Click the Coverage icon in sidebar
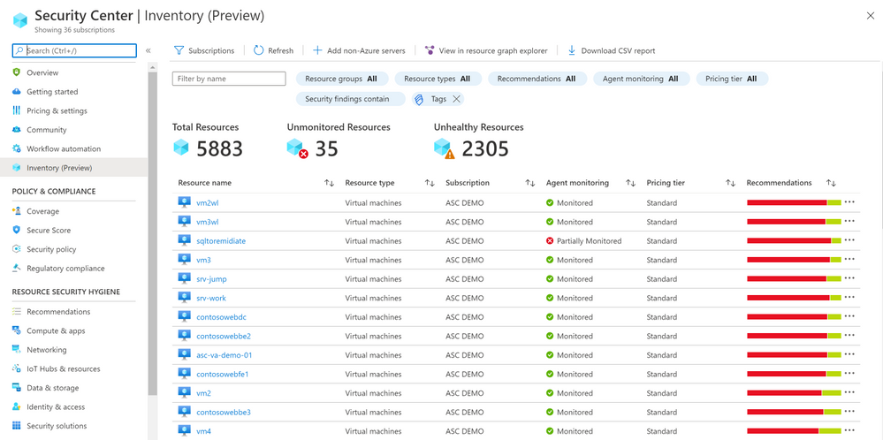The width and height of the screenshot is (883, 440). coord(16,211)
